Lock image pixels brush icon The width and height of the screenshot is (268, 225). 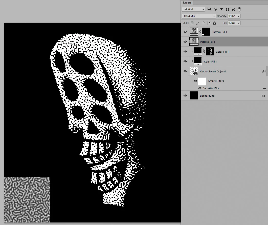[197, 23]
